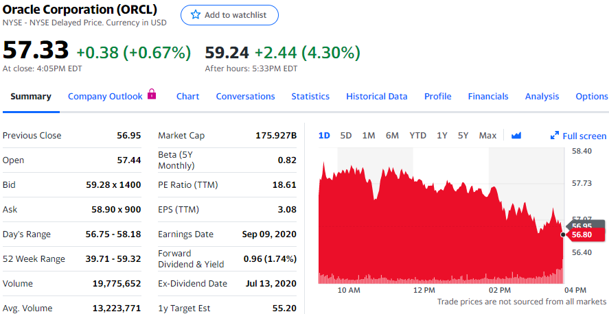Click the Earnings Date Sep 09, 2020
Image resolution: width=609 pixels, height=314 pixels.
click(x=269, y=234)
